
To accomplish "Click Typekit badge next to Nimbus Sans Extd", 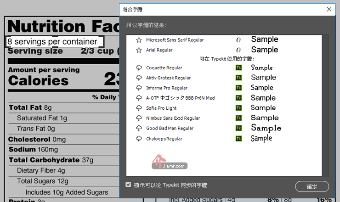I will pyautogui.click(x=238, y=118).
